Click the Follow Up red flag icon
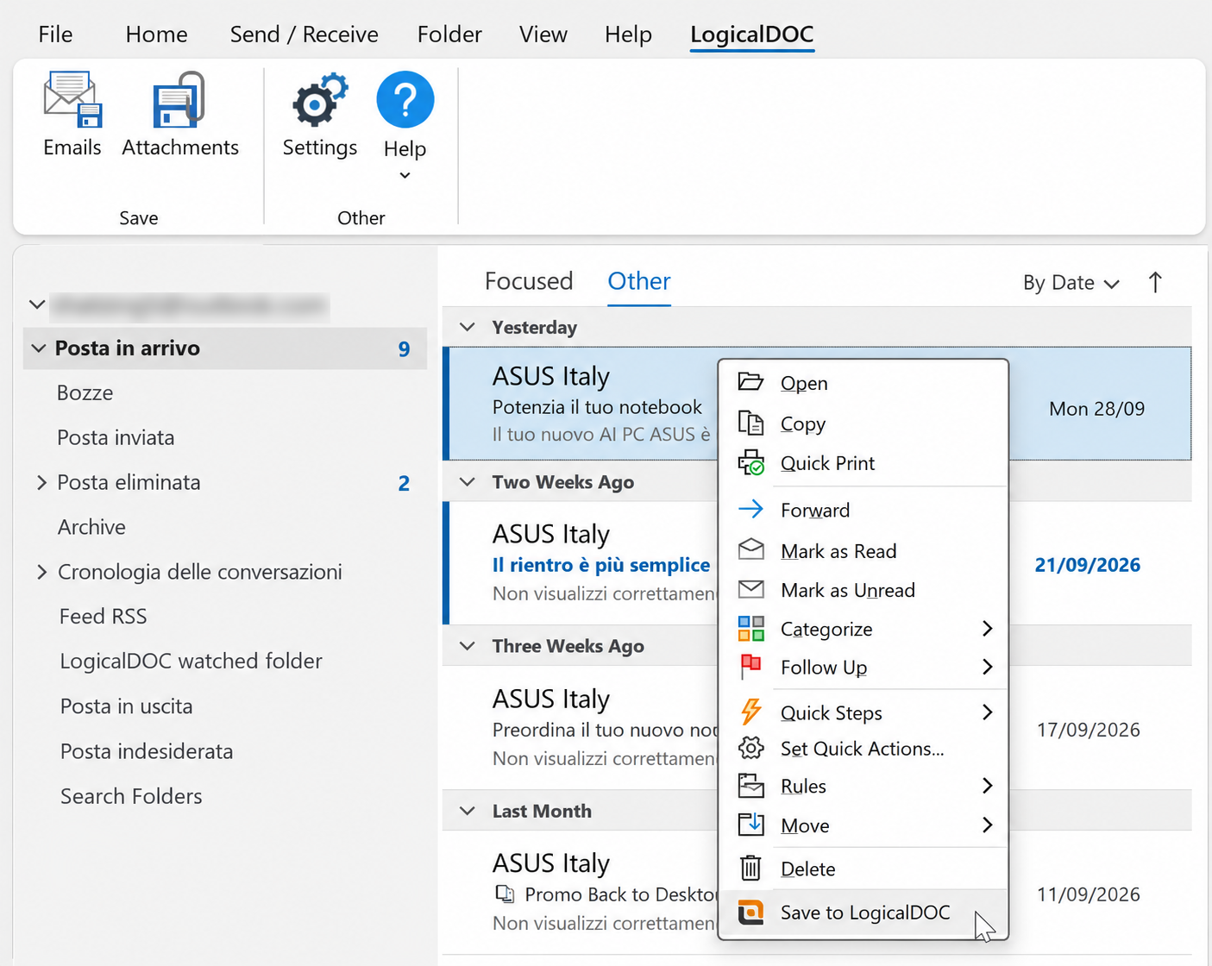 [x=750, y=667]
